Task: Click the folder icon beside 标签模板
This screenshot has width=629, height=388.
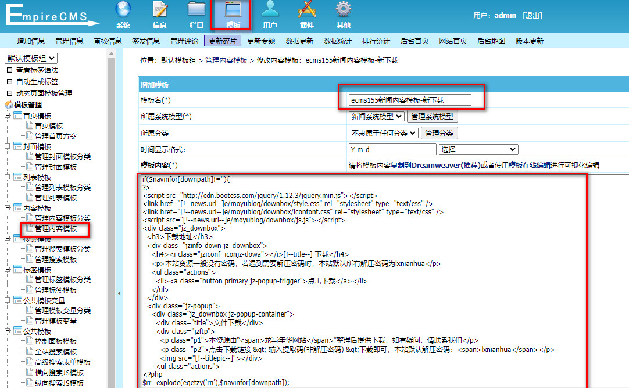Action: coord(17,270)
